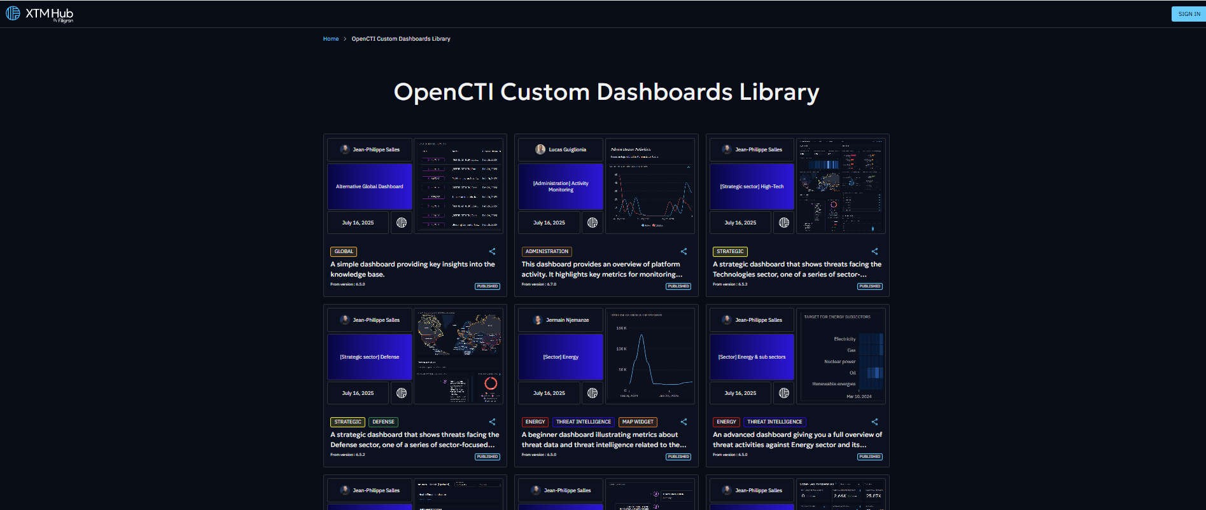Click OpenCTI Custom Dashboards Library breadcrumb
Image resolution: width=1206 pixels, height=510 pixels.
(x=401, y=39)
